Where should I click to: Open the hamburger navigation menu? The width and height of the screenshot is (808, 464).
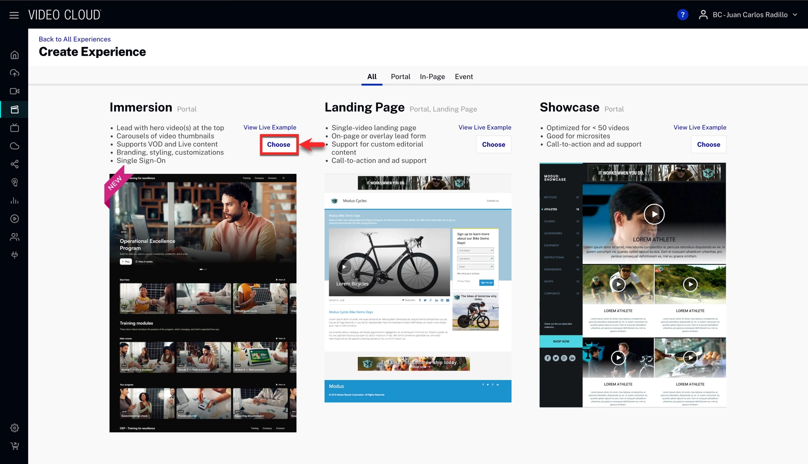14,15
